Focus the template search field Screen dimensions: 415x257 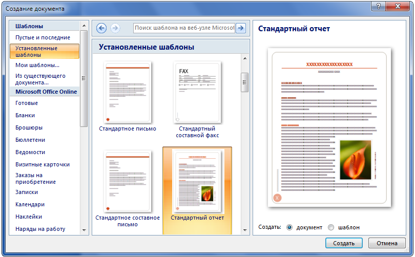coord(184,28)
